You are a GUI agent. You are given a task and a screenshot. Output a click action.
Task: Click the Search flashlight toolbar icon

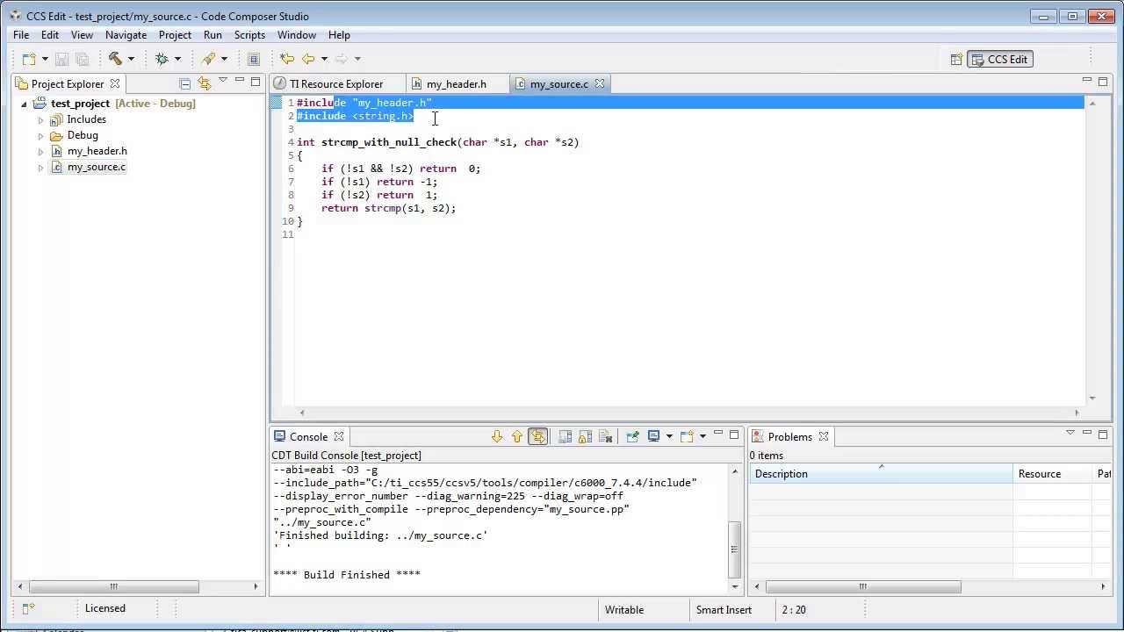[x=208, y=59]
